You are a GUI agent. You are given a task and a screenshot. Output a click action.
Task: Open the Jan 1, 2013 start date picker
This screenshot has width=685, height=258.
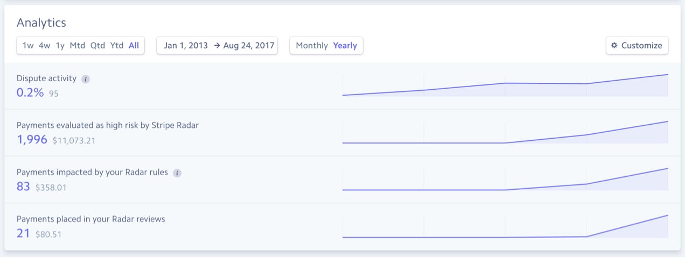pos(186,46)
